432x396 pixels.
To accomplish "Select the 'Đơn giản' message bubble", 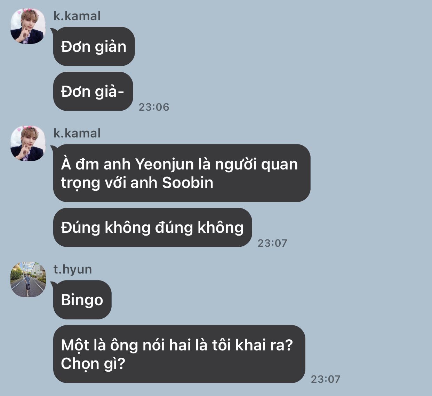I will (94, 46).
